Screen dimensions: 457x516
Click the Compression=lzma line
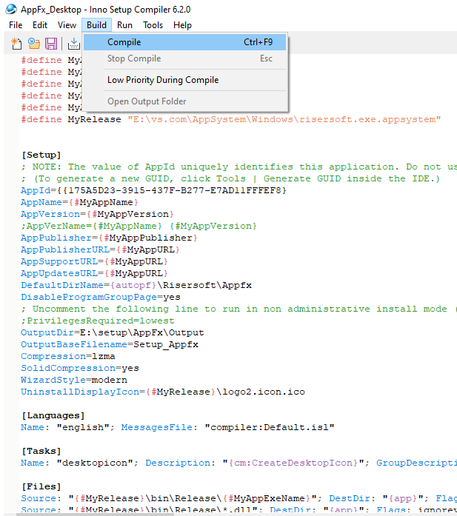[x=68, y=356]
